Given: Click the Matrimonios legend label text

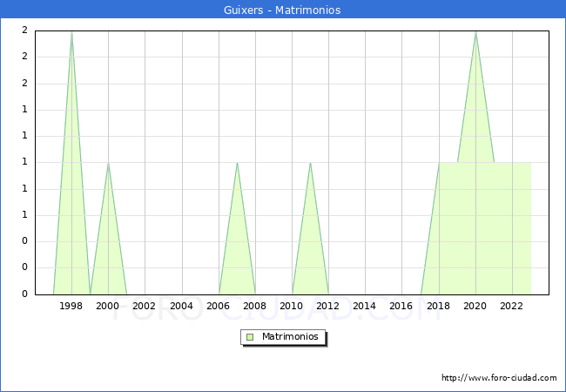Looking at the screenshot, I should point(291,337).
